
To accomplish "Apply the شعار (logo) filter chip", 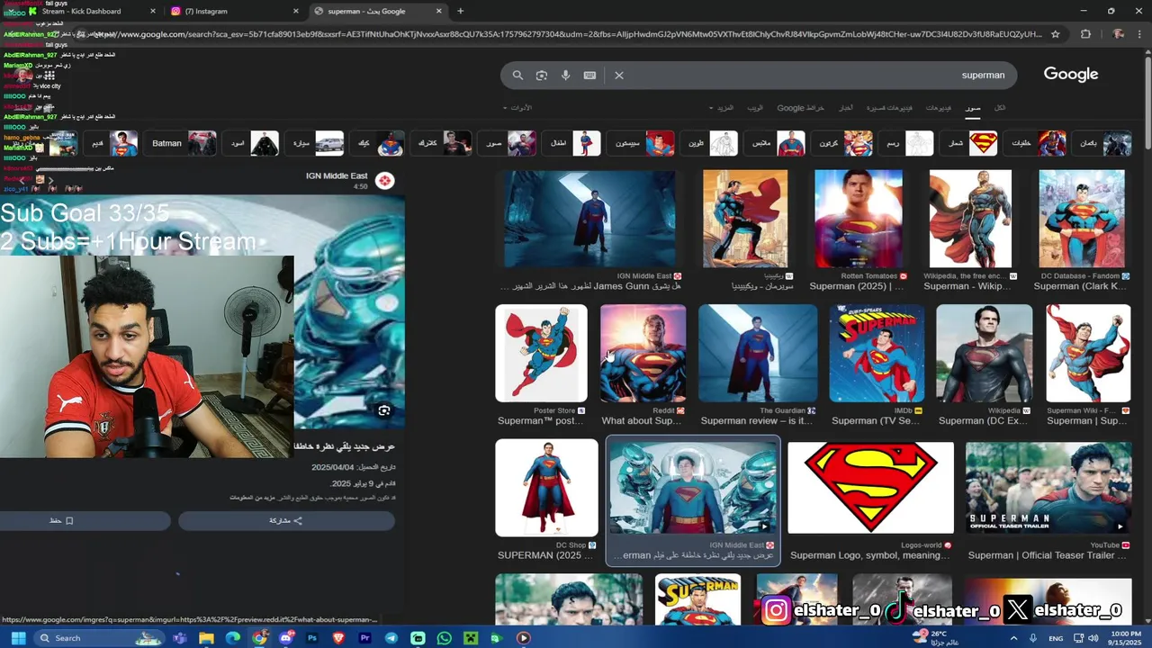I will coord(970,143).
